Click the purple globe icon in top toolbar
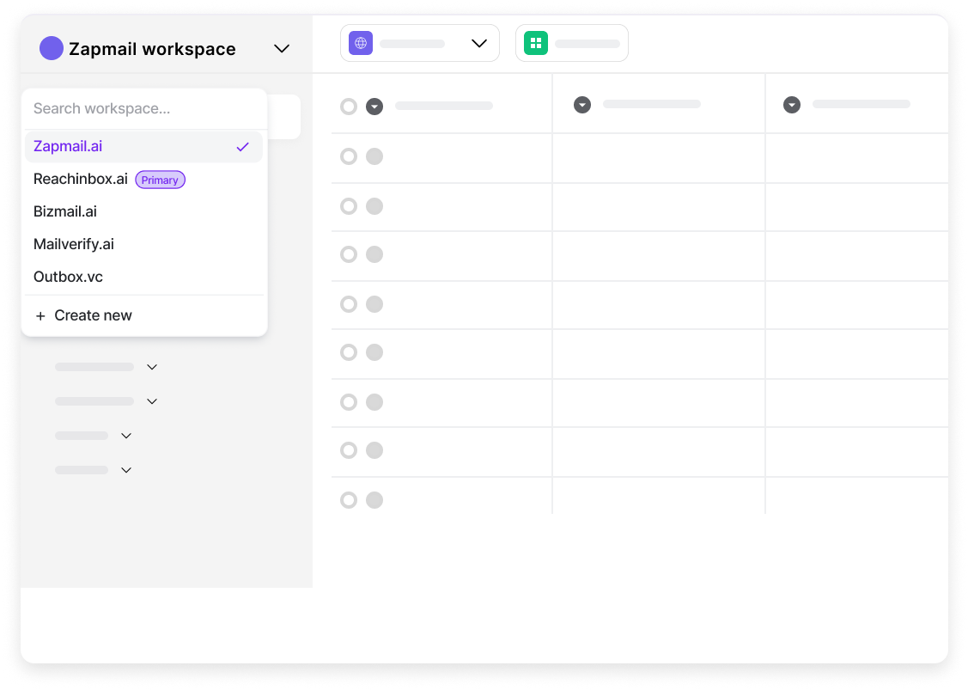The height and width of the screenshot is (690, 968). click(361, 43)
